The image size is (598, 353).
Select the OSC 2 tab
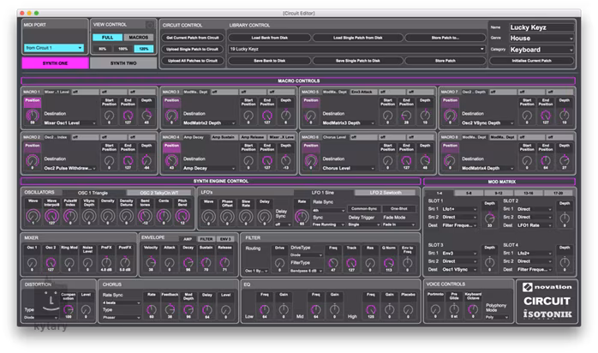(x=159, y=193)
